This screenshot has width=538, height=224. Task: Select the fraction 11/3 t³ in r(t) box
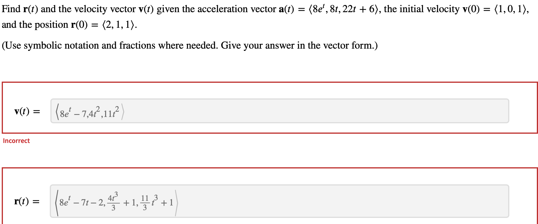pyautogui.click(x=149, y=202)
